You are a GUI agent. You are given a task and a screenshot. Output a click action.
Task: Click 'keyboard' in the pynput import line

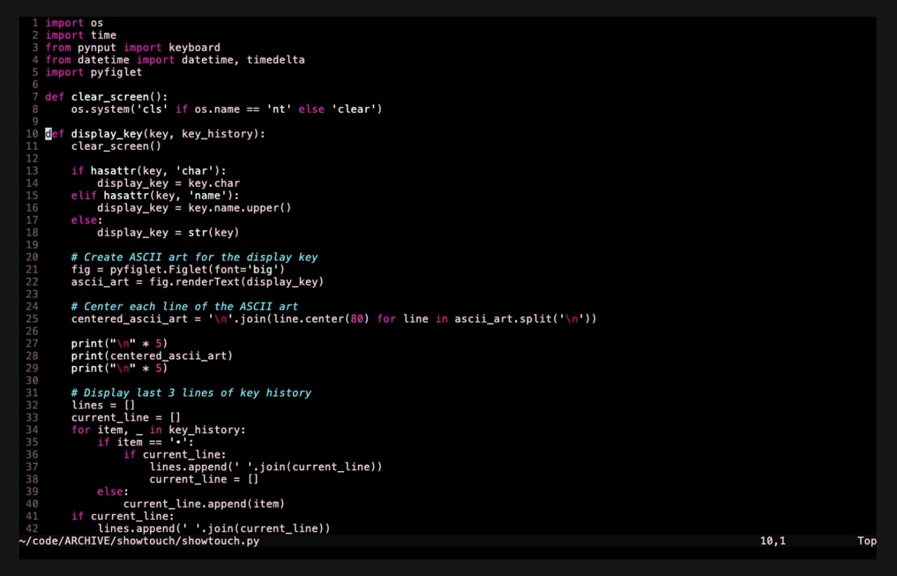[194, 48]
